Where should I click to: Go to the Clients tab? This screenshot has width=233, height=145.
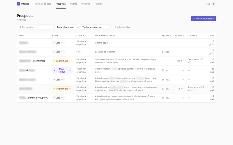tap(74, 4)
